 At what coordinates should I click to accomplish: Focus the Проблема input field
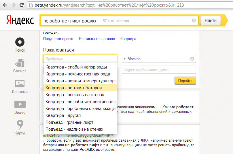[x=80, y=59]
